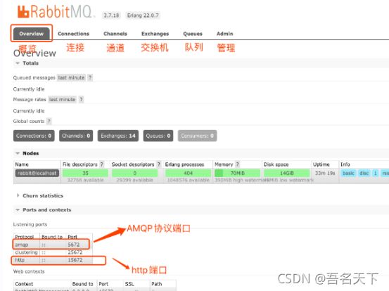Change Queued messages last minute range
This screenshot has height=291, width=389.
pyautogui.click(x=71, y=77)
